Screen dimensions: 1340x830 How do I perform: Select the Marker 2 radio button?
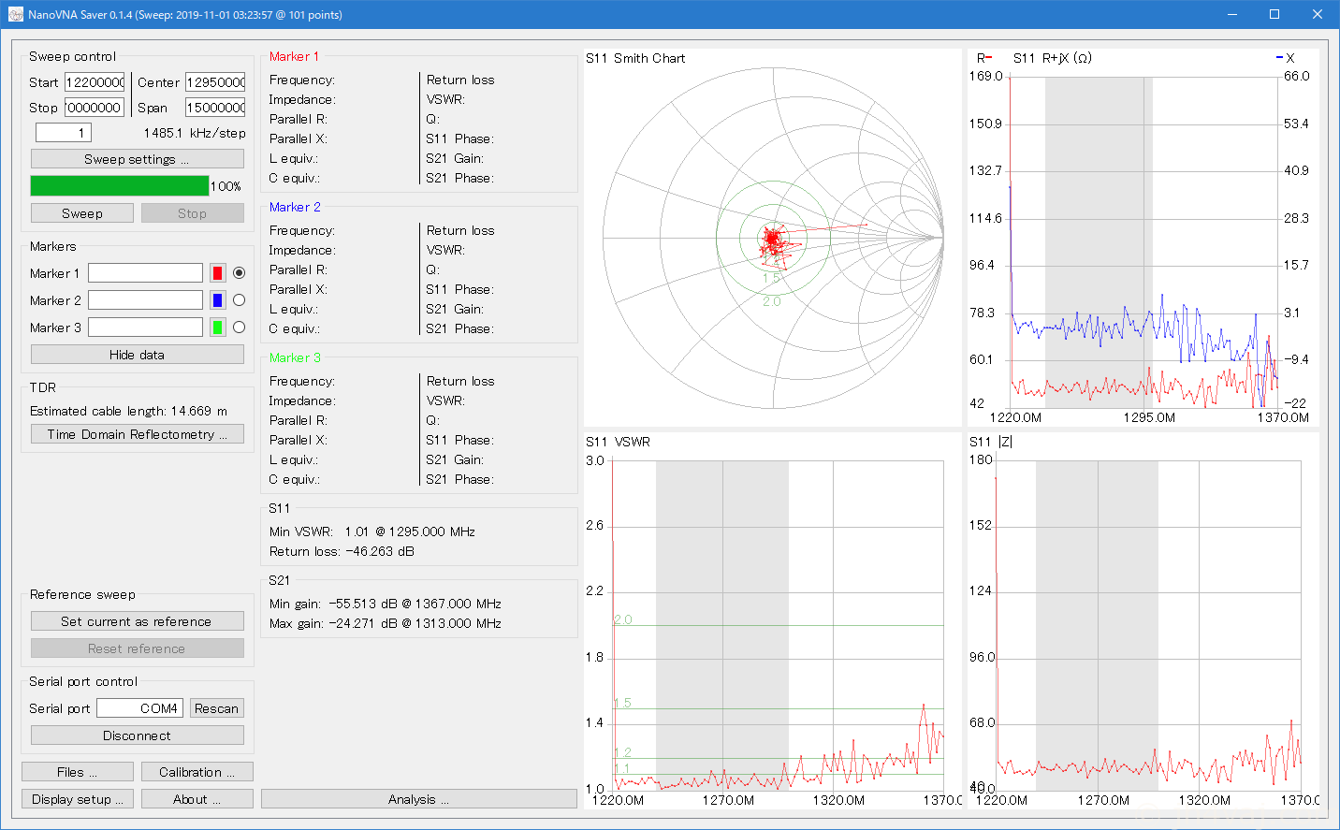[x=240, y=300]
